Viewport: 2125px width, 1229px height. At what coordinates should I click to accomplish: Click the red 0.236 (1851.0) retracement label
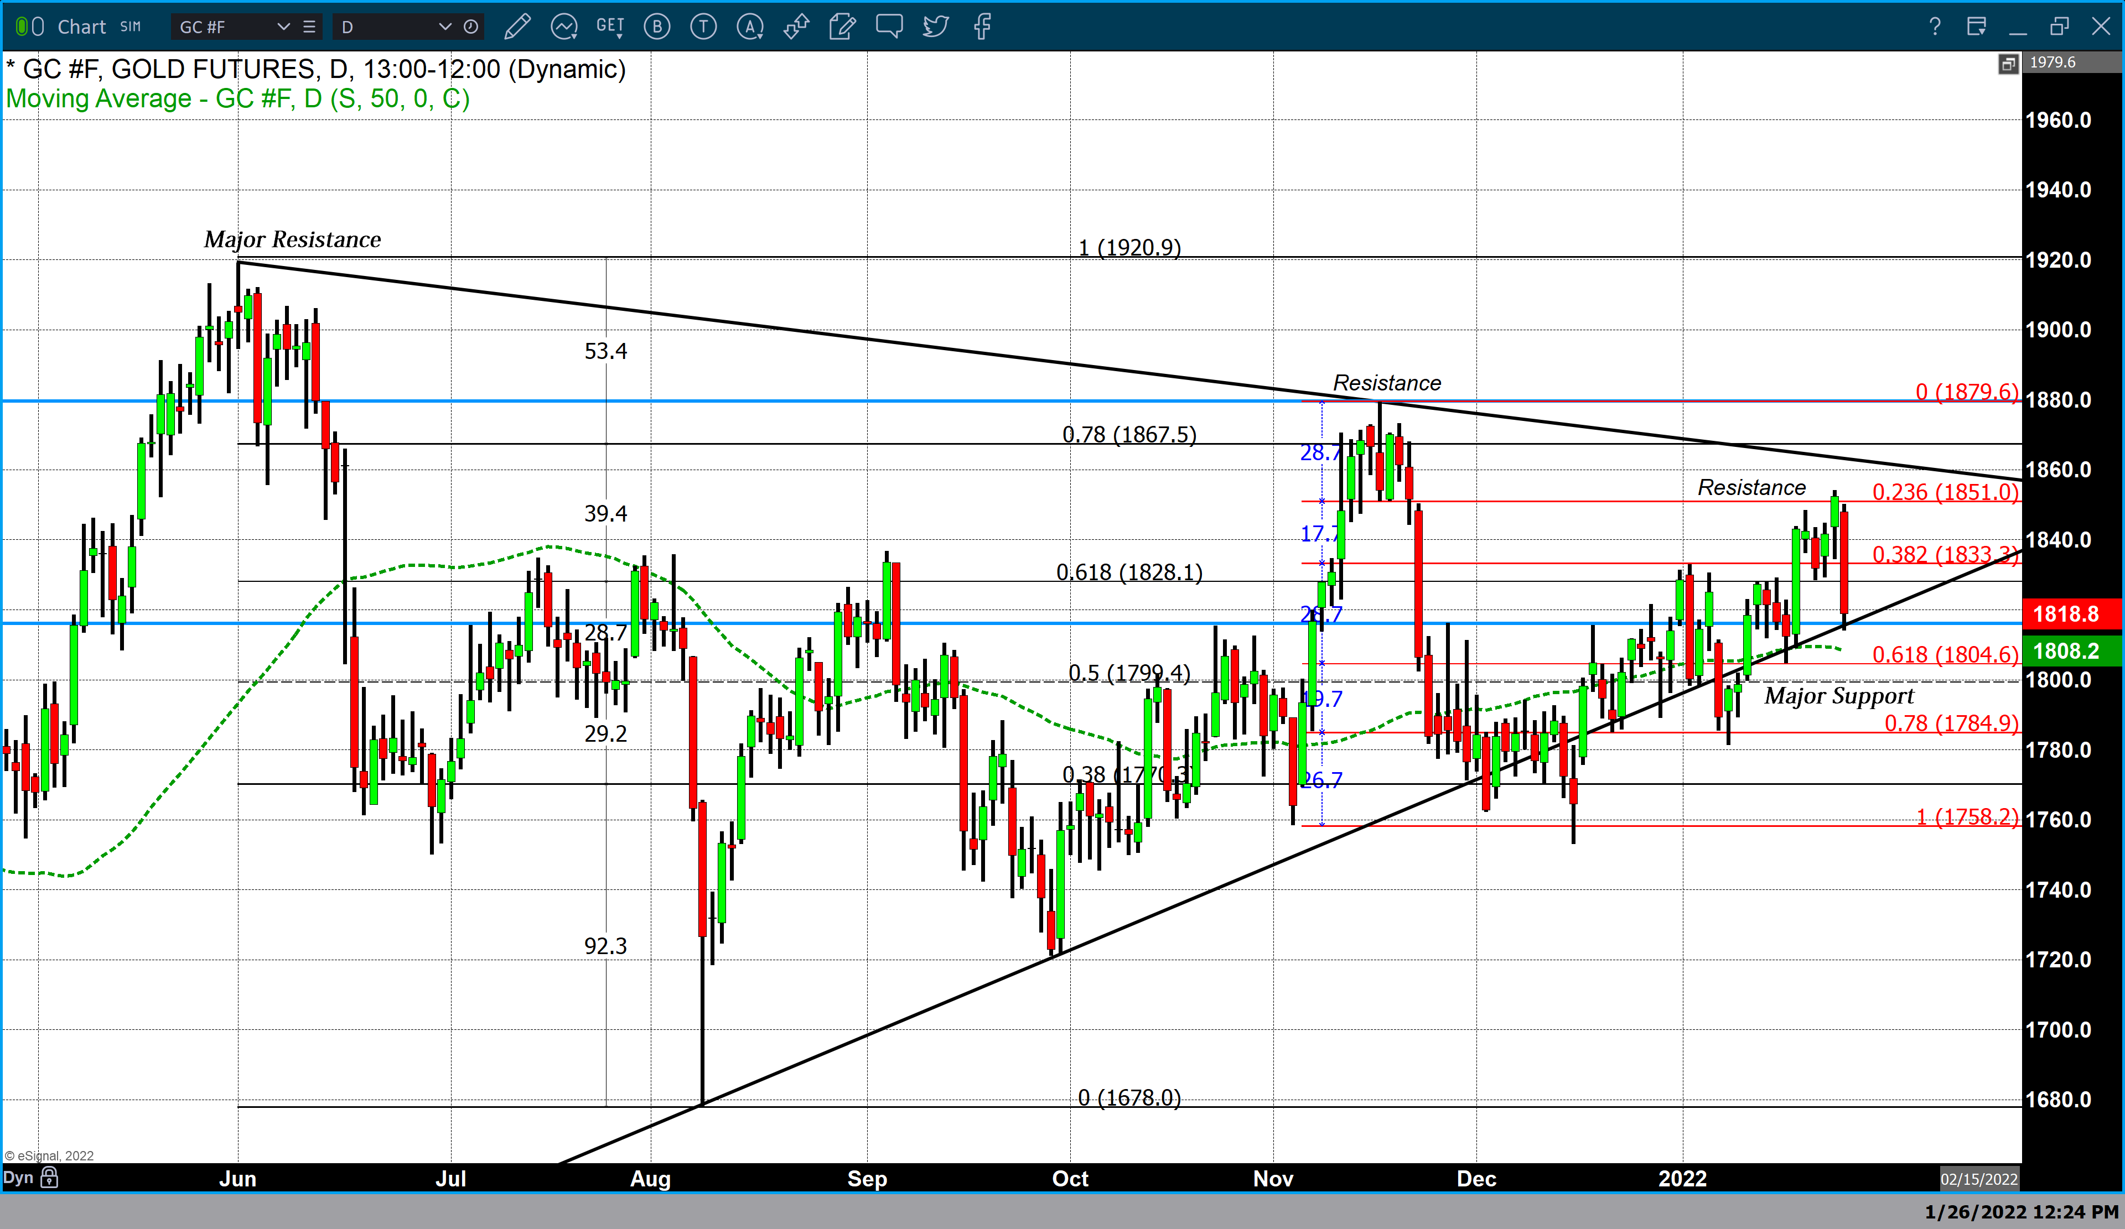coord(1945,491)
